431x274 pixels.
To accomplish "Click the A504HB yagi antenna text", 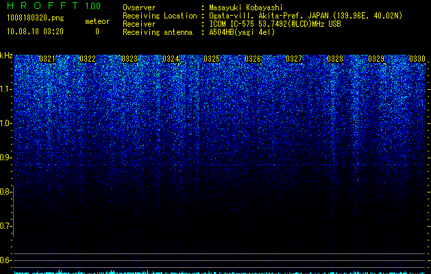I will (242, 32).
